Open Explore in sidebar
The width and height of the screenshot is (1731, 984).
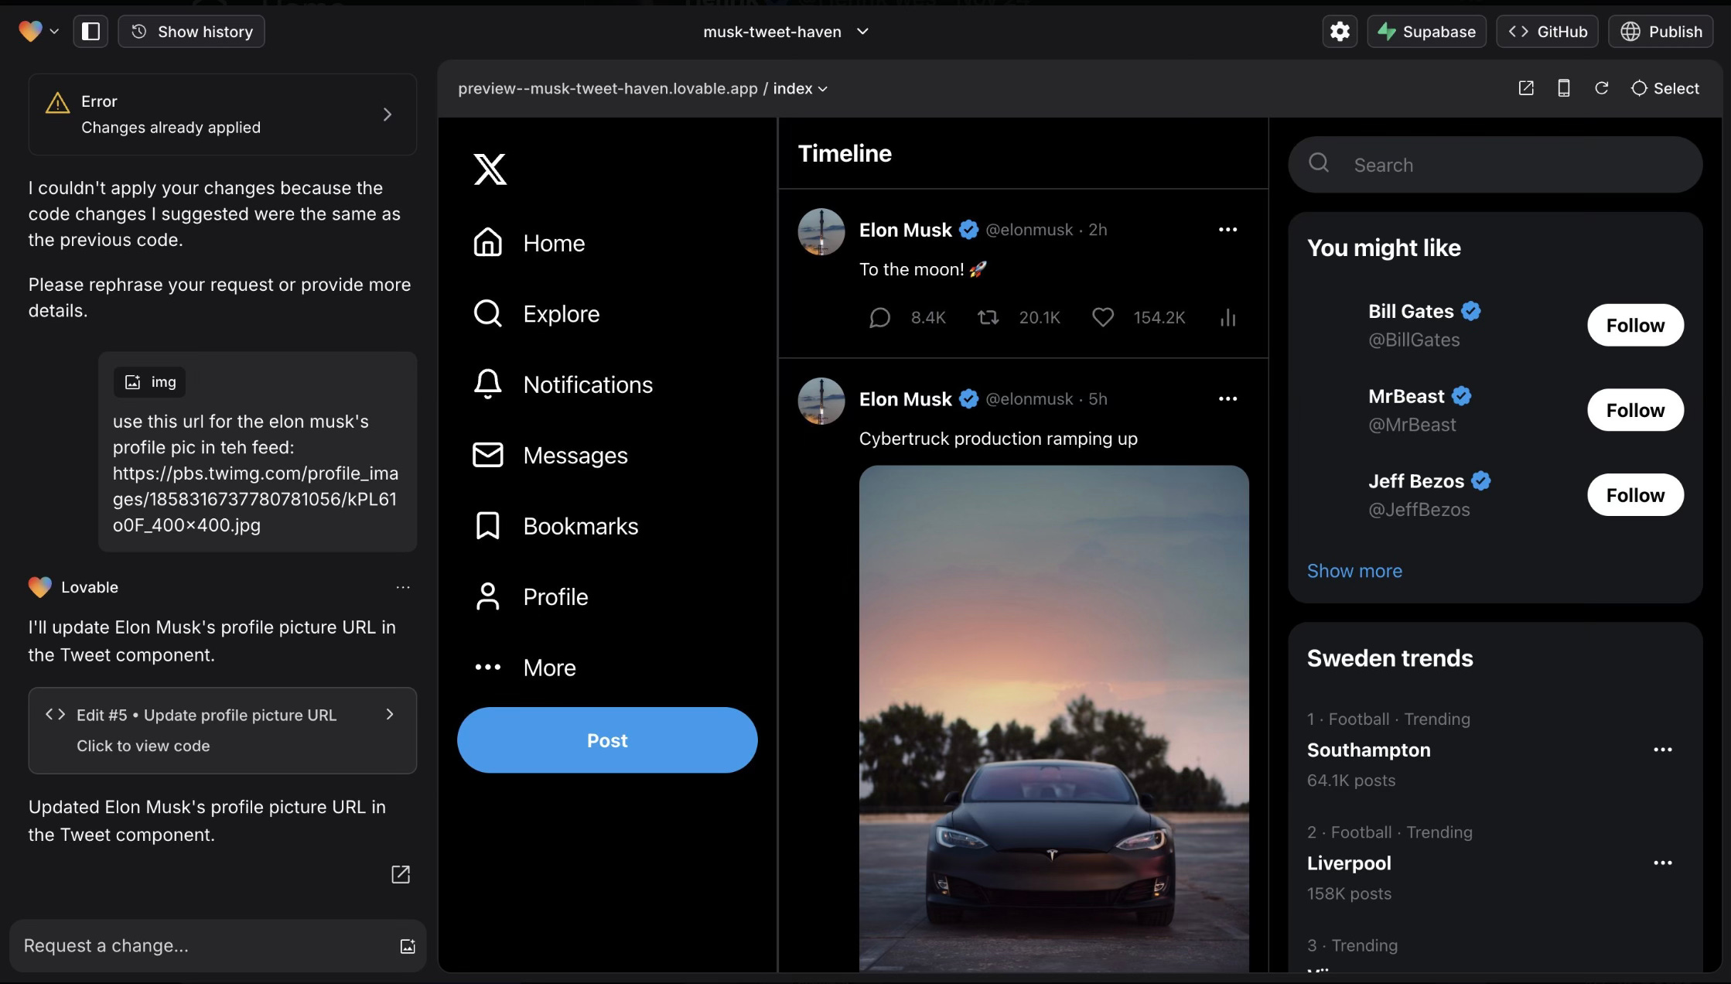[536, 313]
